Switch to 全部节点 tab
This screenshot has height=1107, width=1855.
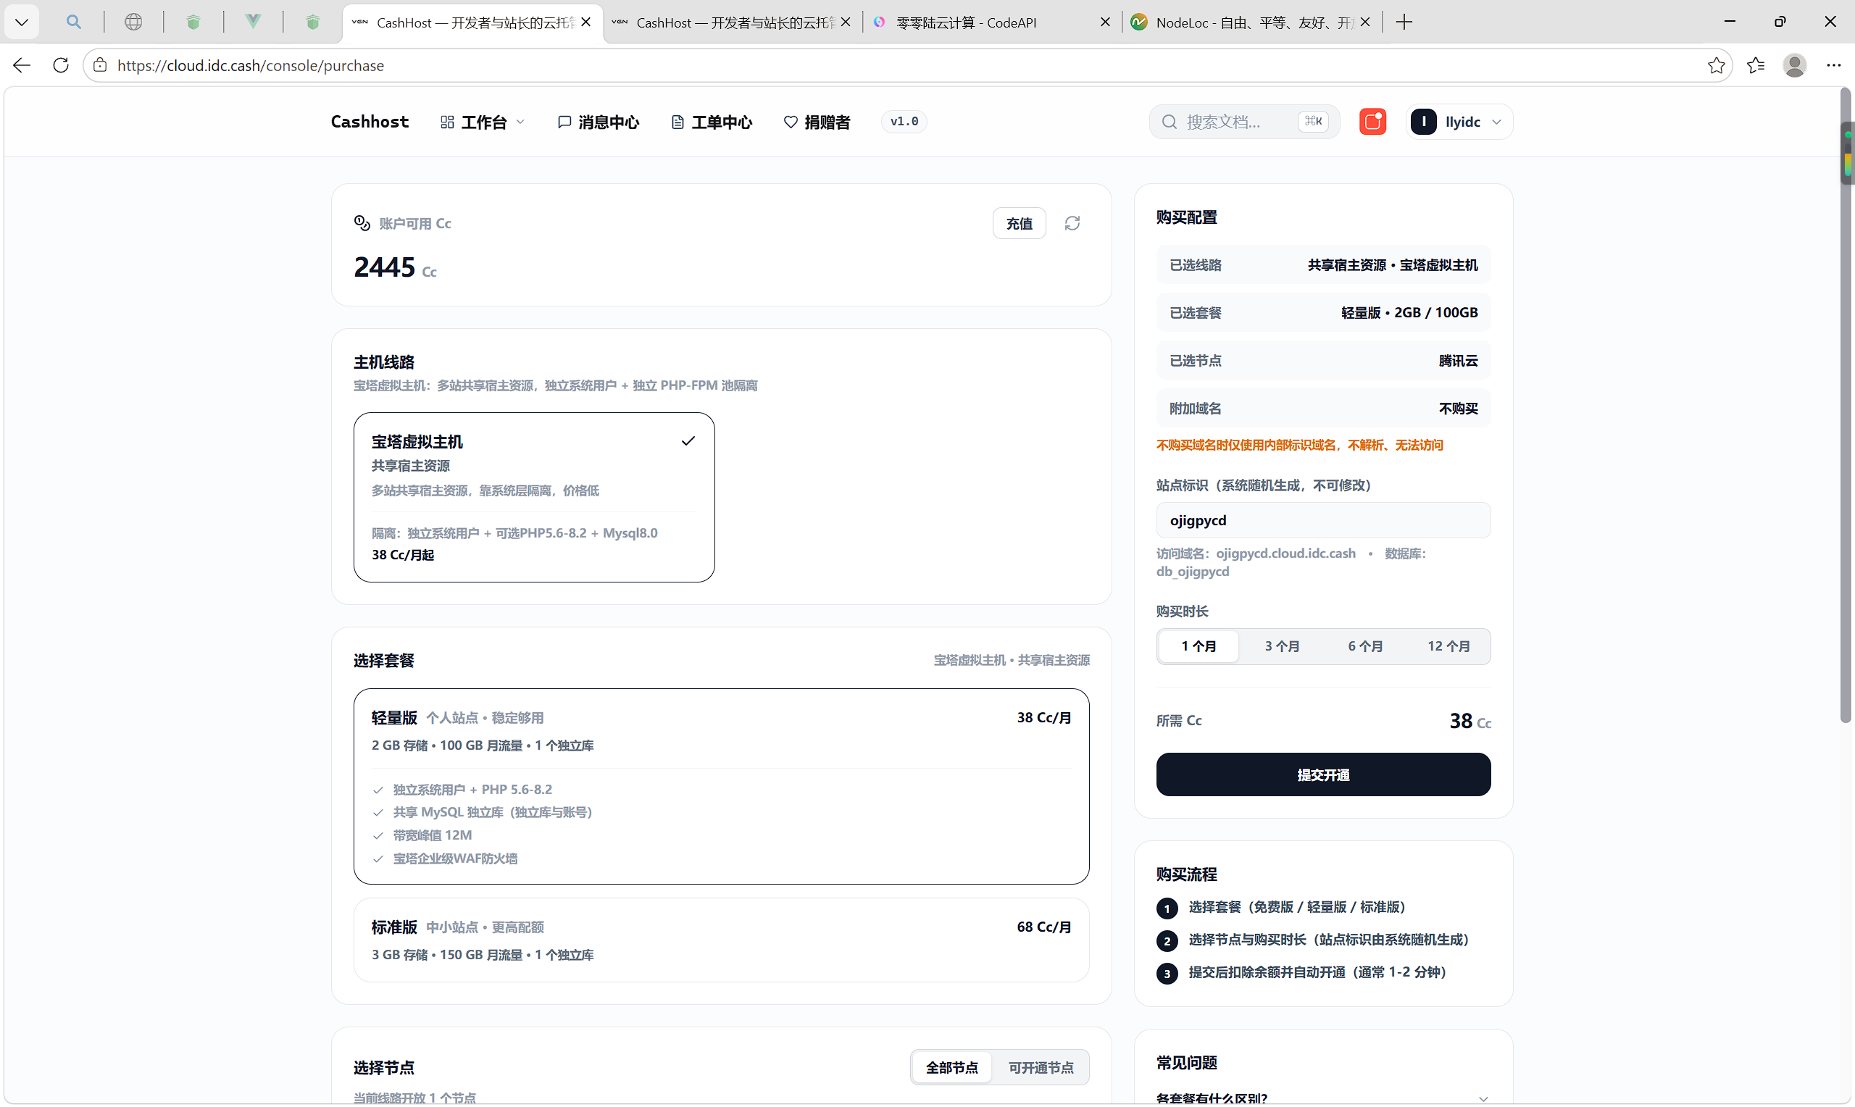(x=951, y=1067)
